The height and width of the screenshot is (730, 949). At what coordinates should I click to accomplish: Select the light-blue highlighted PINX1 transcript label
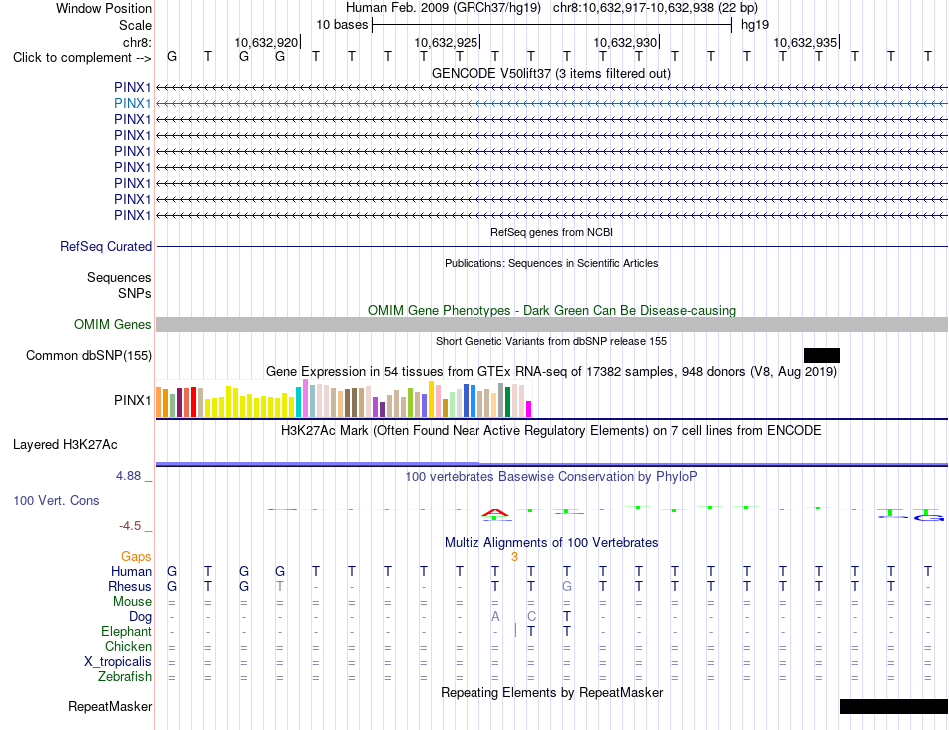tap(133, 104)
